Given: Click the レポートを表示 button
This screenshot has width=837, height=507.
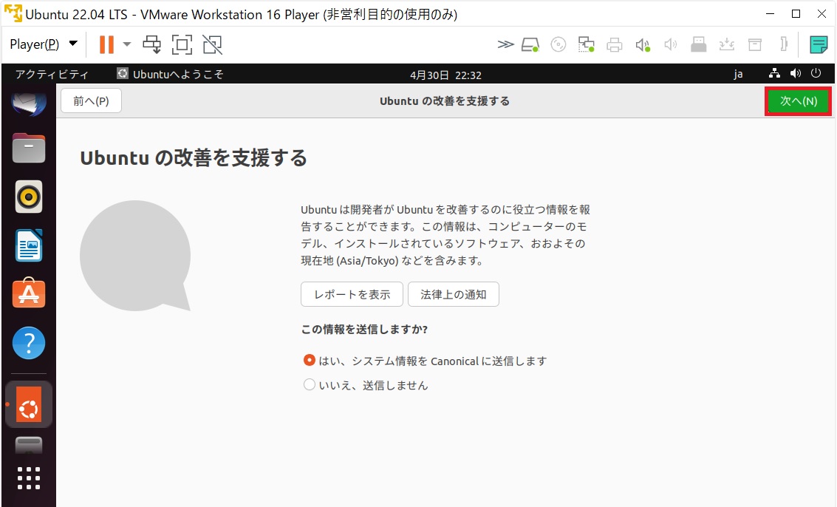Looking at the screenshot, I should coord(352,294).
